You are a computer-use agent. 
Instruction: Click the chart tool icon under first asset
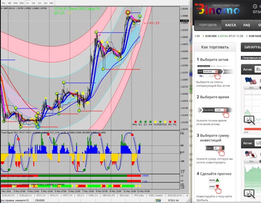[x=249, y=120]
